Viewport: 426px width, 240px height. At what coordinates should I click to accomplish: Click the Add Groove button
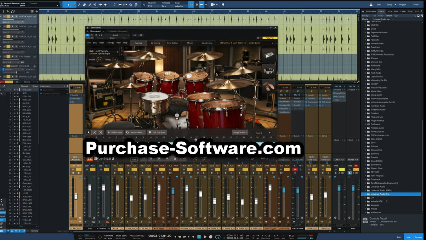(115, 133)
